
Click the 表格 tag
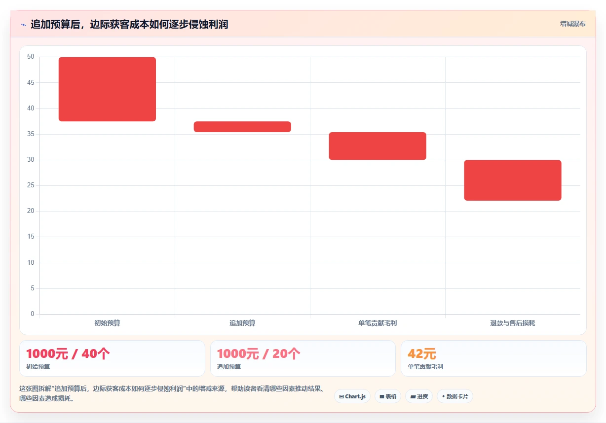(x=388, y=396)
